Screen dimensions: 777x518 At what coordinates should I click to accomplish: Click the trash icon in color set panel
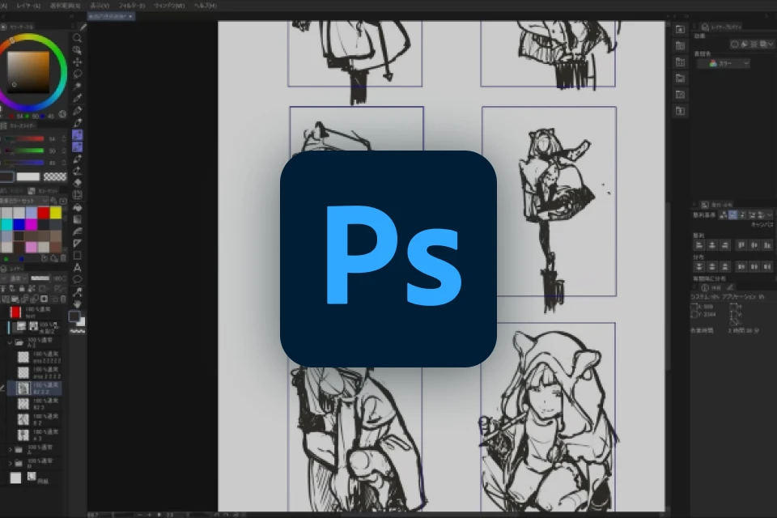click(x=63, y=258)
